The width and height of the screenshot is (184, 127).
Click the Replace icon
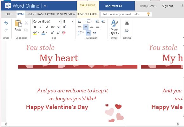(127, 30)
